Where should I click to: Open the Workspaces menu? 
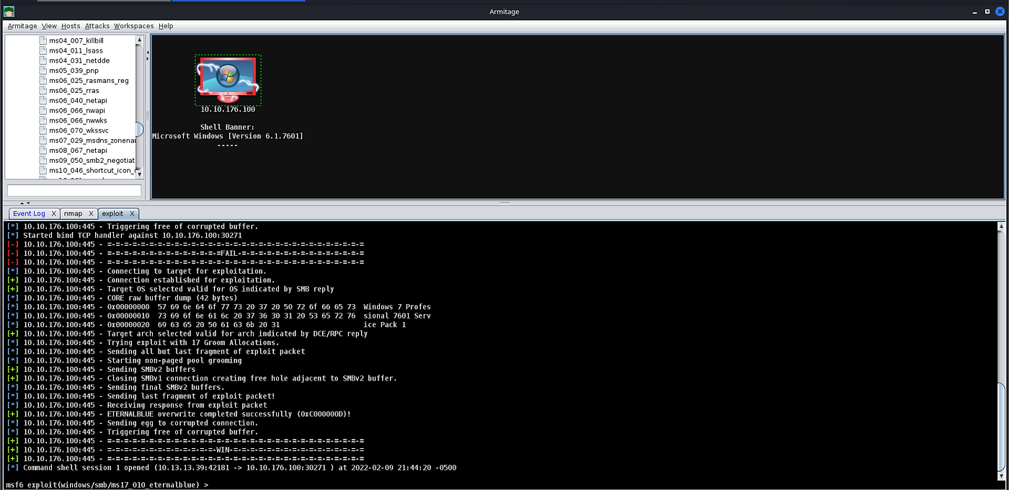click(134, 26)
